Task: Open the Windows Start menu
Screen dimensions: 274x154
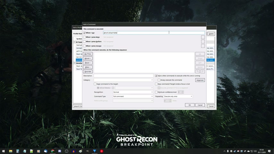Action: 3,151
